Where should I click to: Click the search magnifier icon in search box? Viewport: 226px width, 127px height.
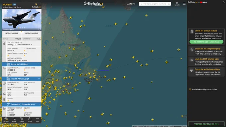click(141, 4)
